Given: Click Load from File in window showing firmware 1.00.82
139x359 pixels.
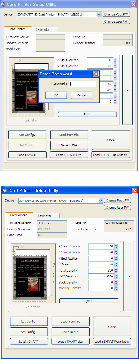Looking at the screenshot, I should [70, 321].
